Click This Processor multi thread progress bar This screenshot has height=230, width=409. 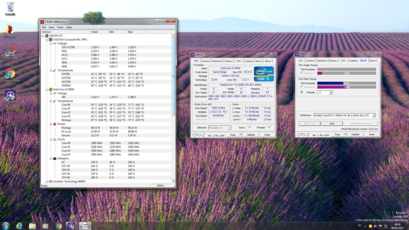coord(346,83)
